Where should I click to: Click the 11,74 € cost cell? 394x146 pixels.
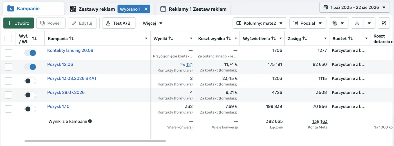[231, 64]
